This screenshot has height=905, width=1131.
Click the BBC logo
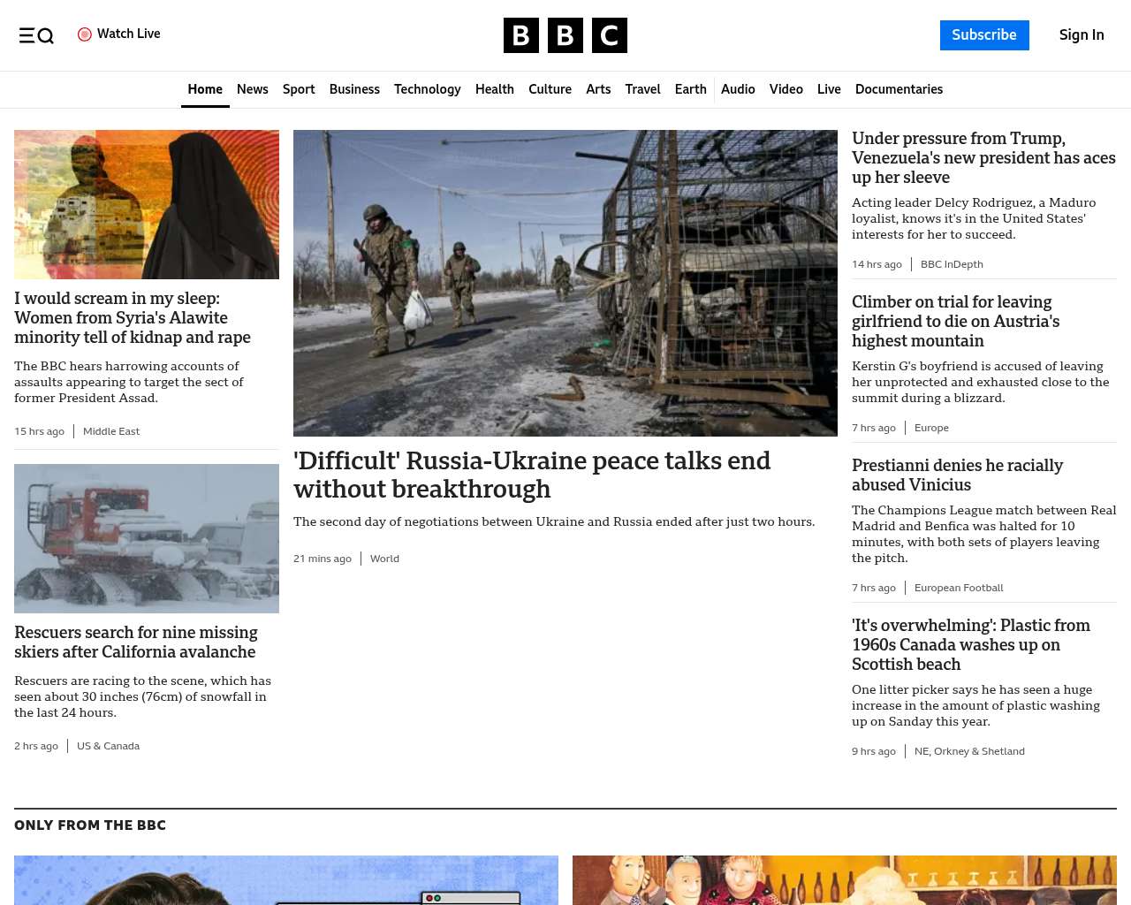click(x=565, y=35)
